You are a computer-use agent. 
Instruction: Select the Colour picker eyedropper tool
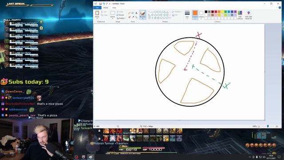tap(133, 17)
